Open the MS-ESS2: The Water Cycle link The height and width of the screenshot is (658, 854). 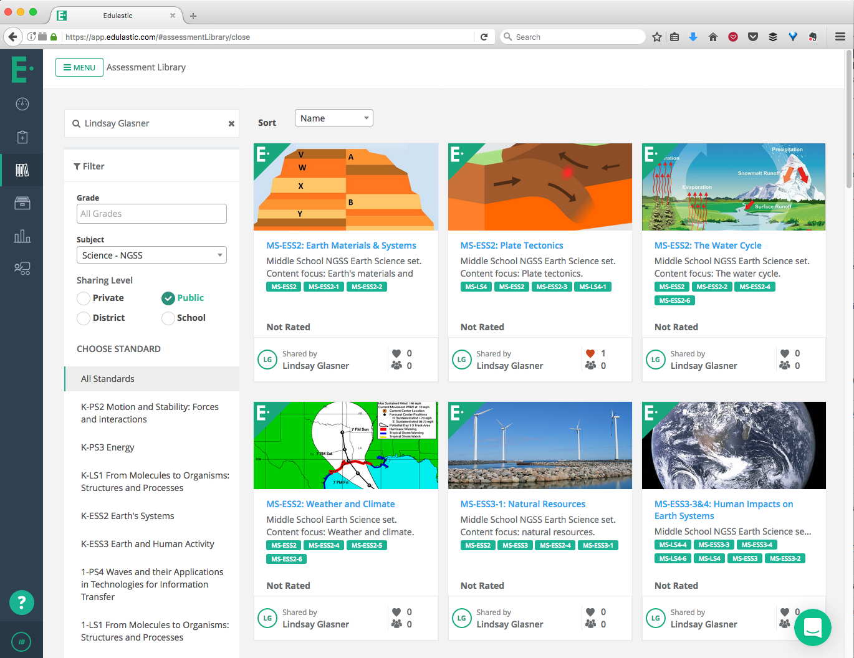(x=708, y=245)
